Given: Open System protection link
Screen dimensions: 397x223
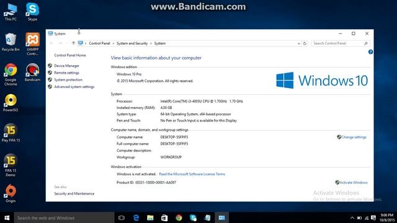Looking at the screenshot, I should click(x=68, y=80).
